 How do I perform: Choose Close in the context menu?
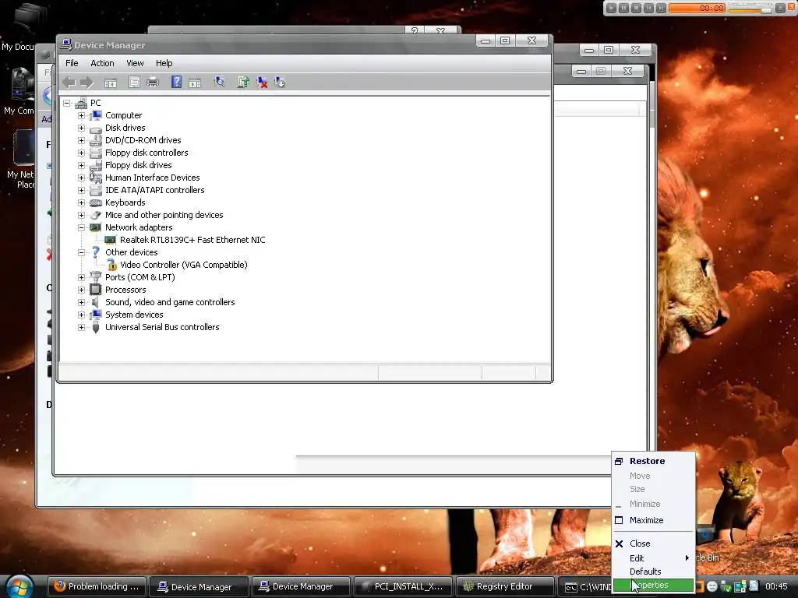(x=654, y=543)
